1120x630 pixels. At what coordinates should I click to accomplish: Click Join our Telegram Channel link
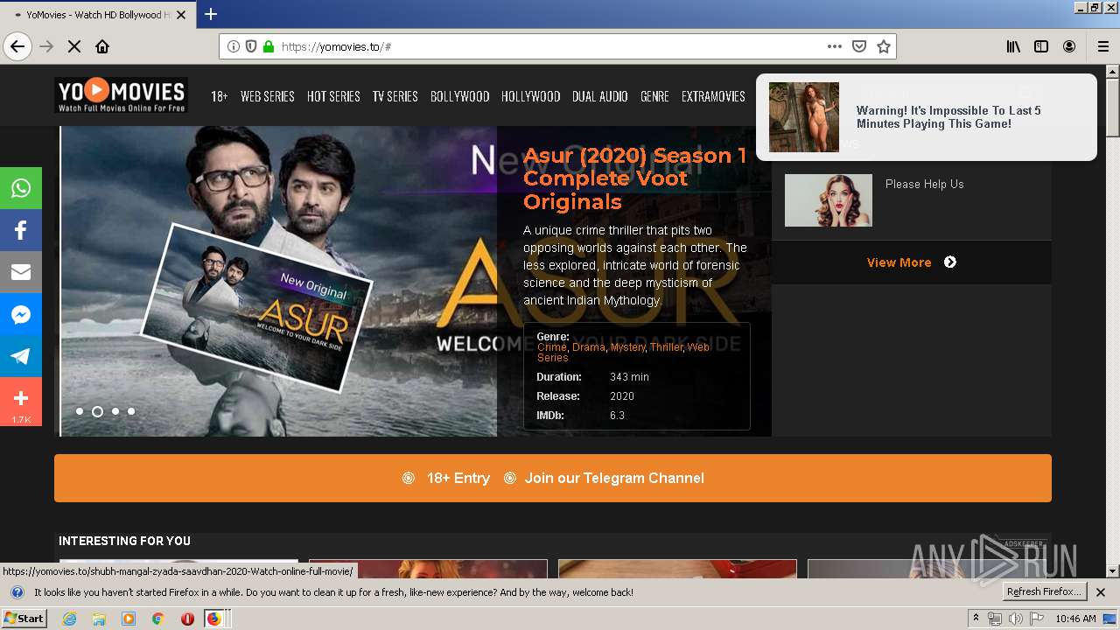click(614, 478)
